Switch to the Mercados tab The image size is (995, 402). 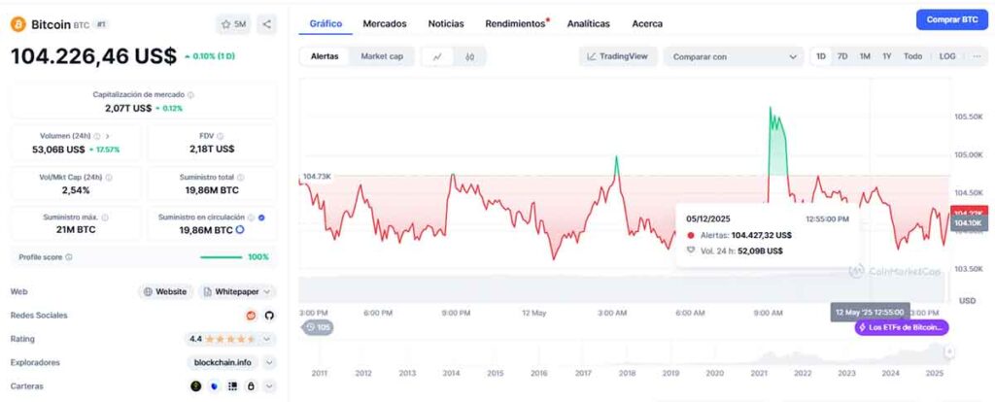(385, 23)
